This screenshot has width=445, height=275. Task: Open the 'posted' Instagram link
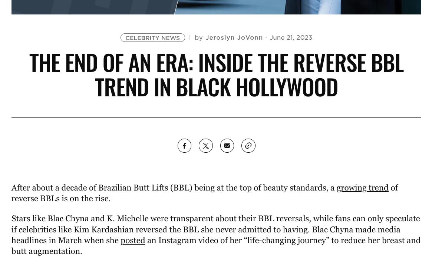133,240
